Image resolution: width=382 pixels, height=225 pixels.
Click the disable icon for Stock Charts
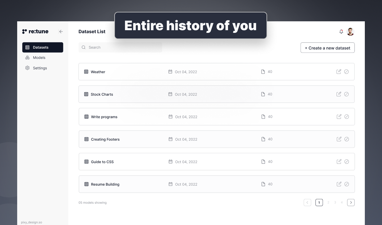click(x=346, y=94)
